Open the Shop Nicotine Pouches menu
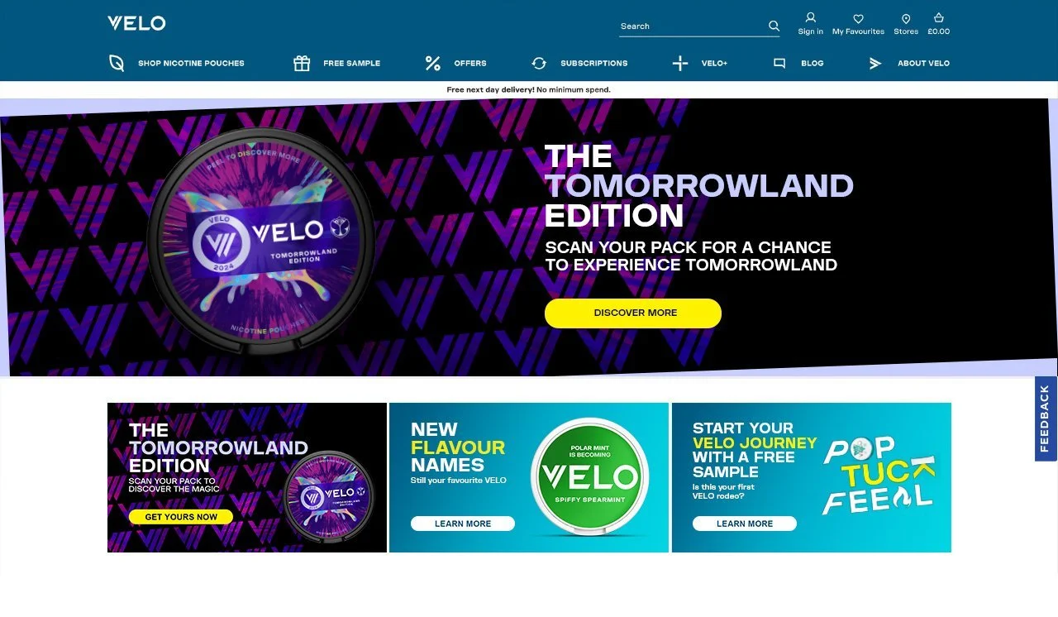This screenshot has width=1058, height=617. pos(191,63)
